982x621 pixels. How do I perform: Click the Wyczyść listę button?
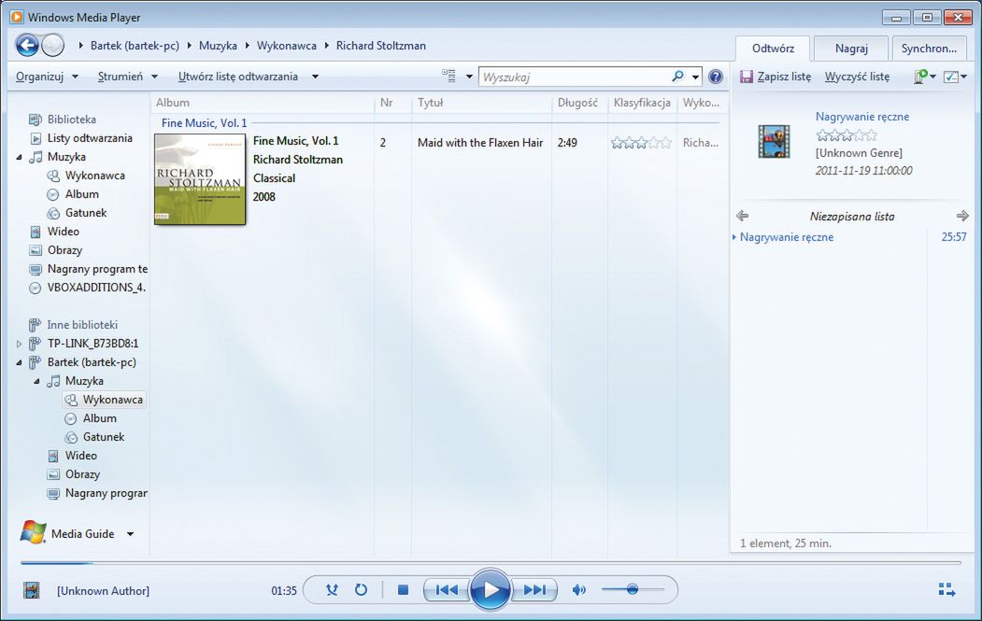(x=857, y=77)
